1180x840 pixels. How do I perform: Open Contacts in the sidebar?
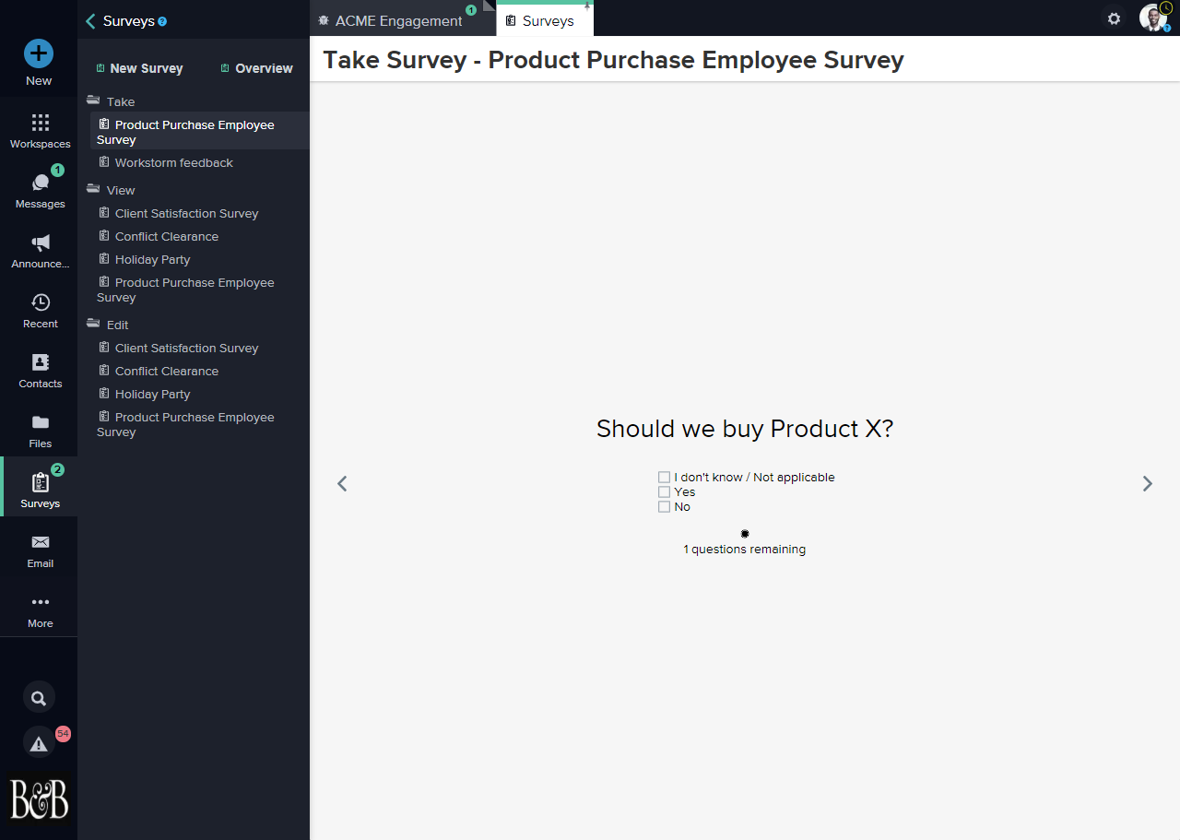point(40,369)
